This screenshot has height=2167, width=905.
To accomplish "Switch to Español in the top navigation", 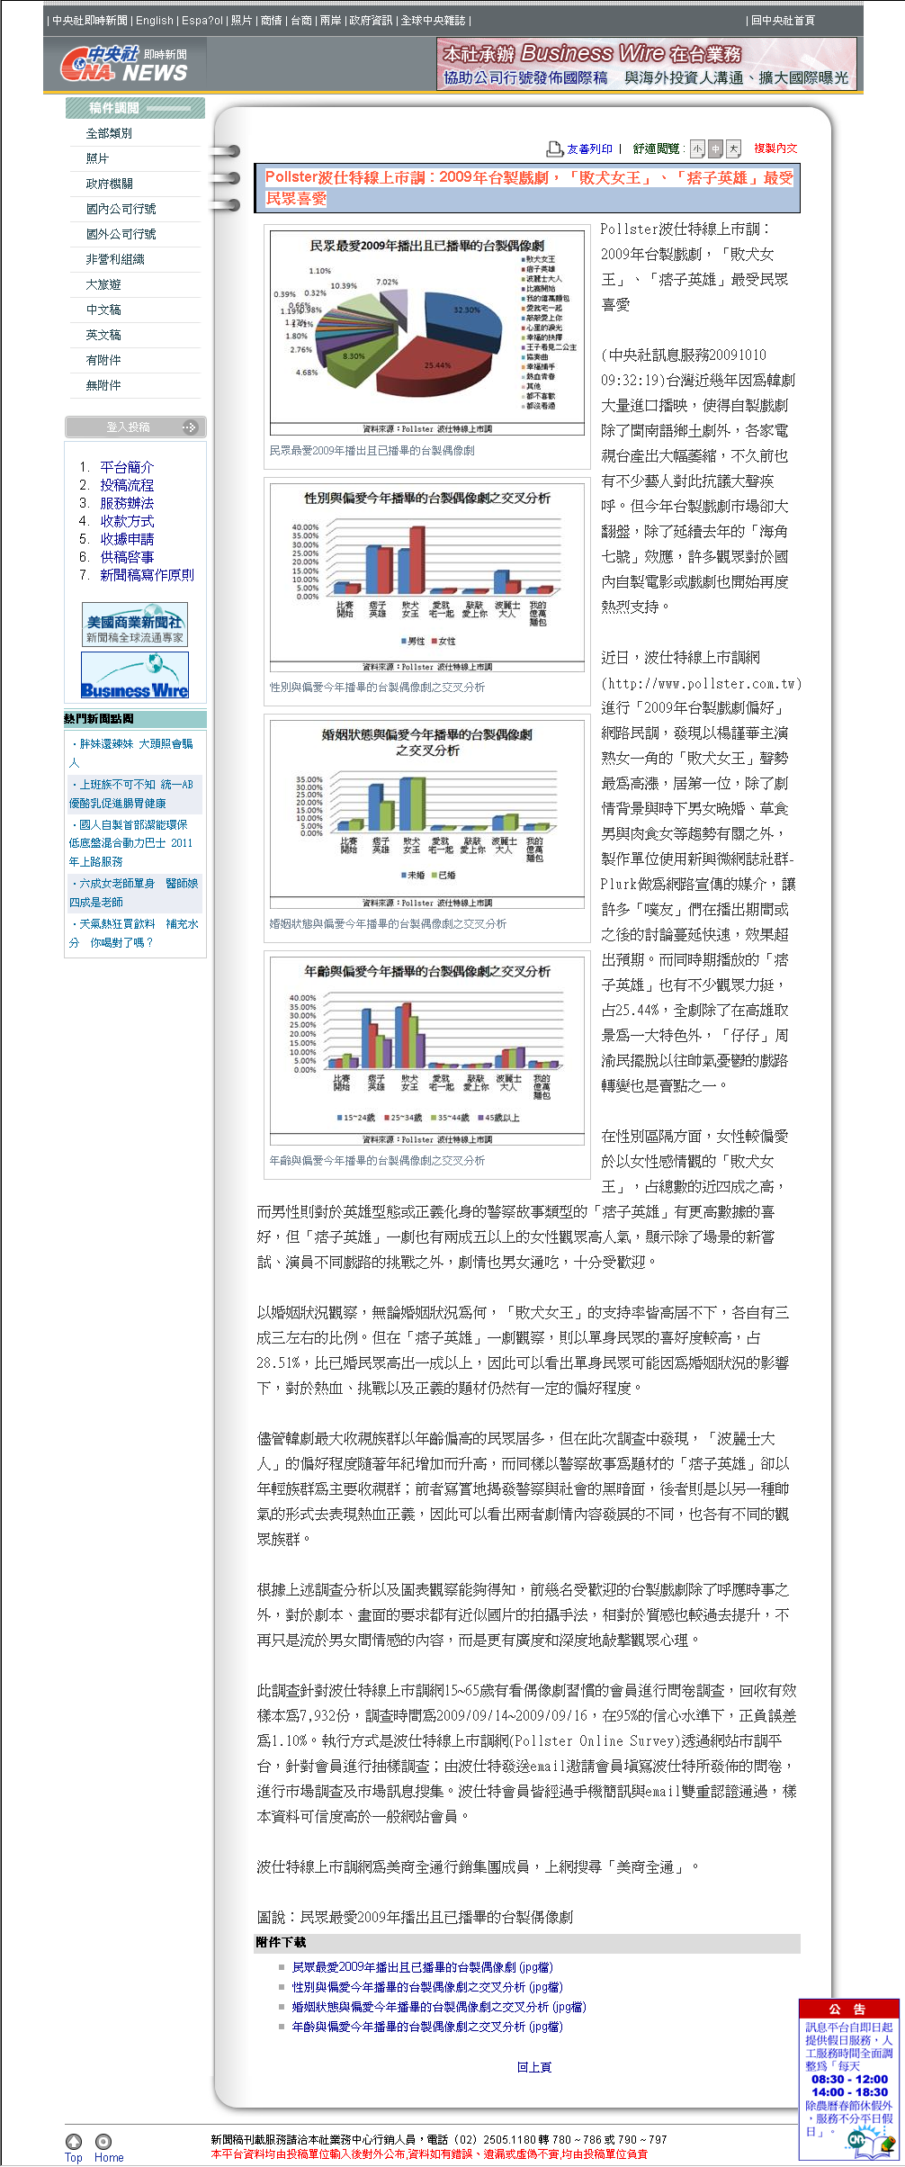I will tap(202, 21).
